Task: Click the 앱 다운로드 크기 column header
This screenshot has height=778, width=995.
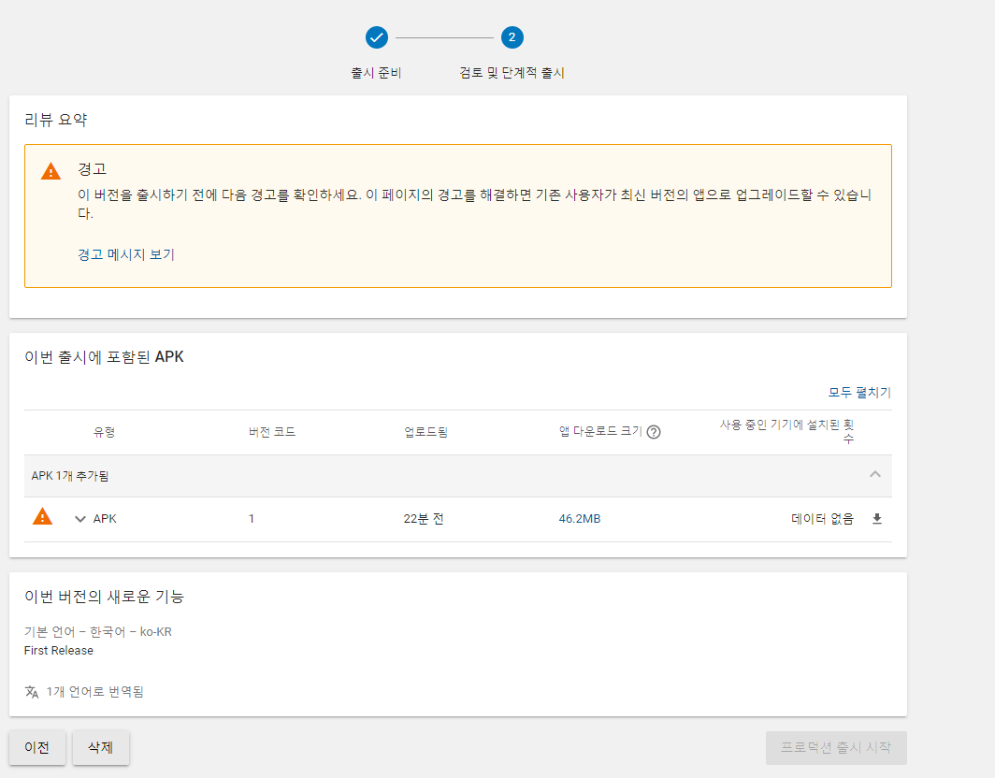Action: click(600, 431)
